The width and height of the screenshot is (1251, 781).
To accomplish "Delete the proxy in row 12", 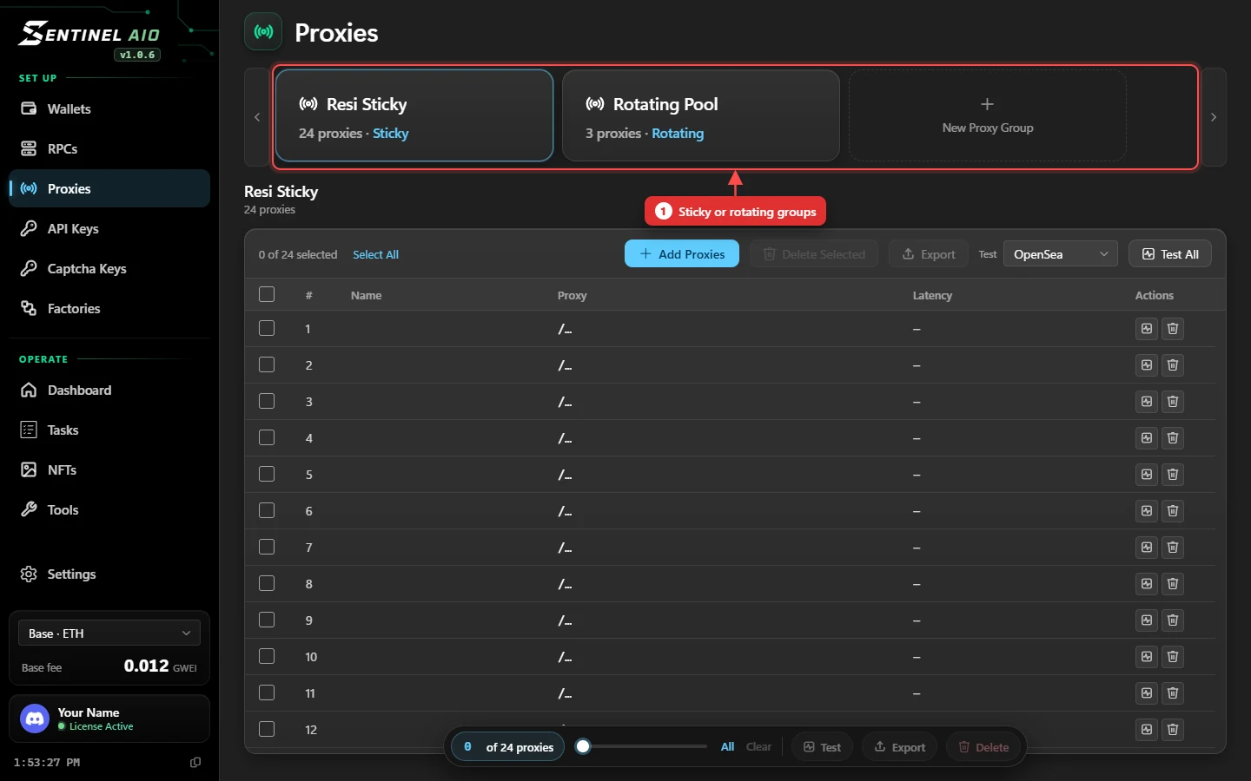I will pyautogui.click(x=1173, y=730).
